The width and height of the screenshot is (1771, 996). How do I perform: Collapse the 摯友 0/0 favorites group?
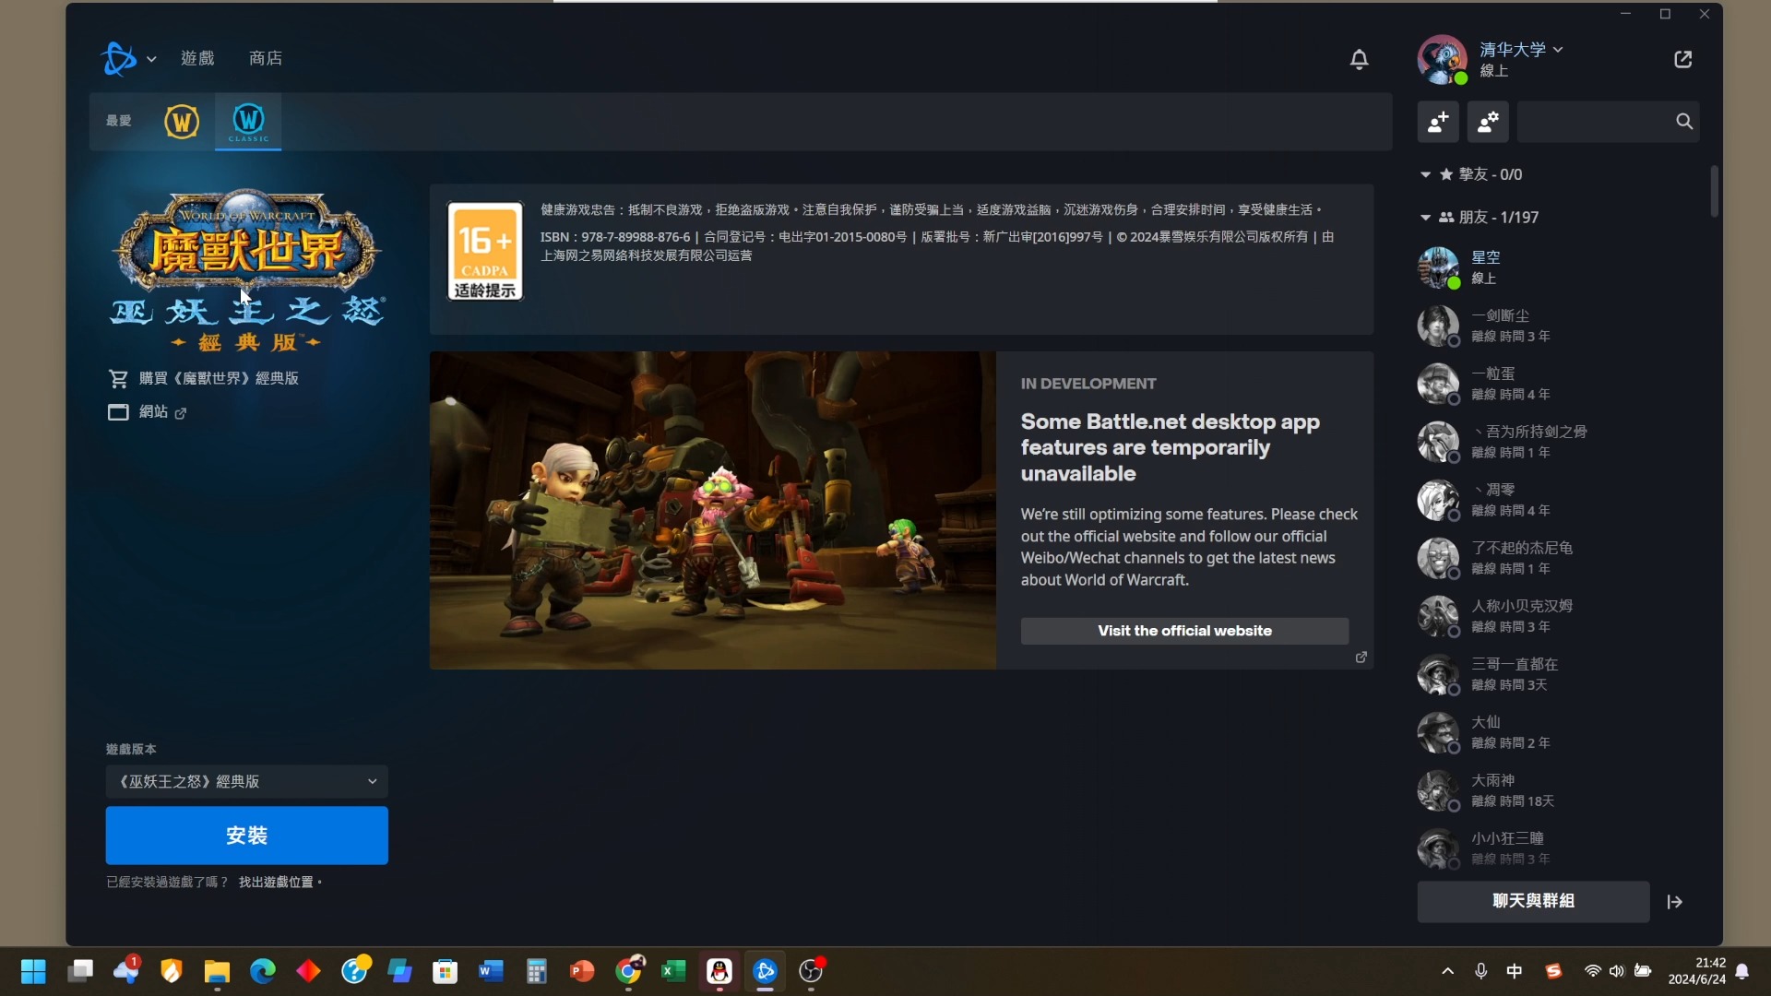coord(1425,174)
